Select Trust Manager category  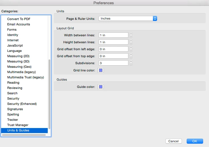tap(24, 125)
